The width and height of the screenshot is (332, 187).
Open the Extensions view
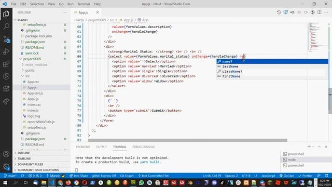tap(6, 64)
